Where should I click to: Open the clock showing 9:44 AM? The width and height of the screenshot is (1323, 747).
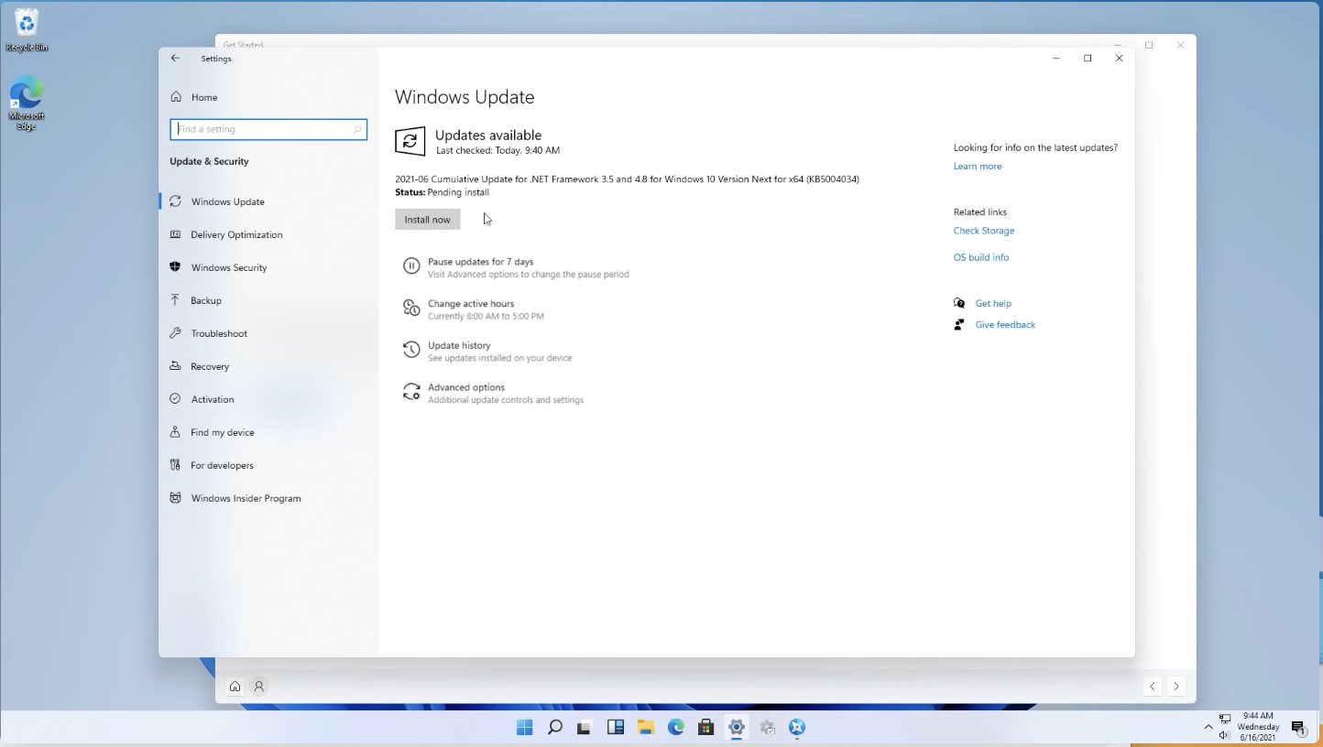(x=1258, y=727)
